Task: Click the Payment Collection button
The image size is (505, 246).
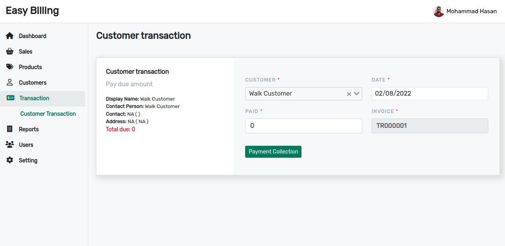Action: click(x=273, y=152)
